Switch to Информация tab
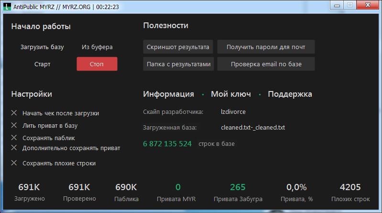This screenshot has height=213, width=382. 168,94
